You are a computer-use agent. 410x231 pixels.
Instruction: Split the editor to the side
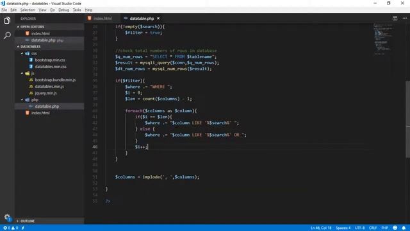tap(395, 19)
